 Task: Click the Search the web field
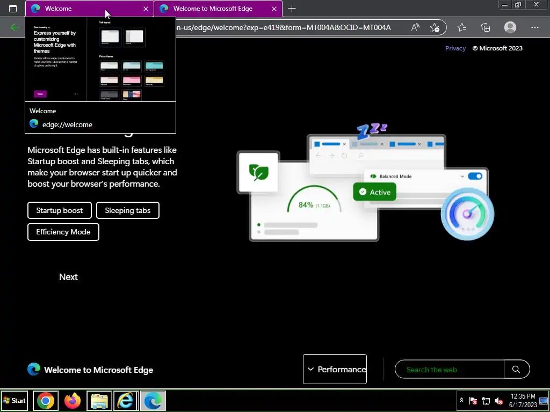[450, 369]
